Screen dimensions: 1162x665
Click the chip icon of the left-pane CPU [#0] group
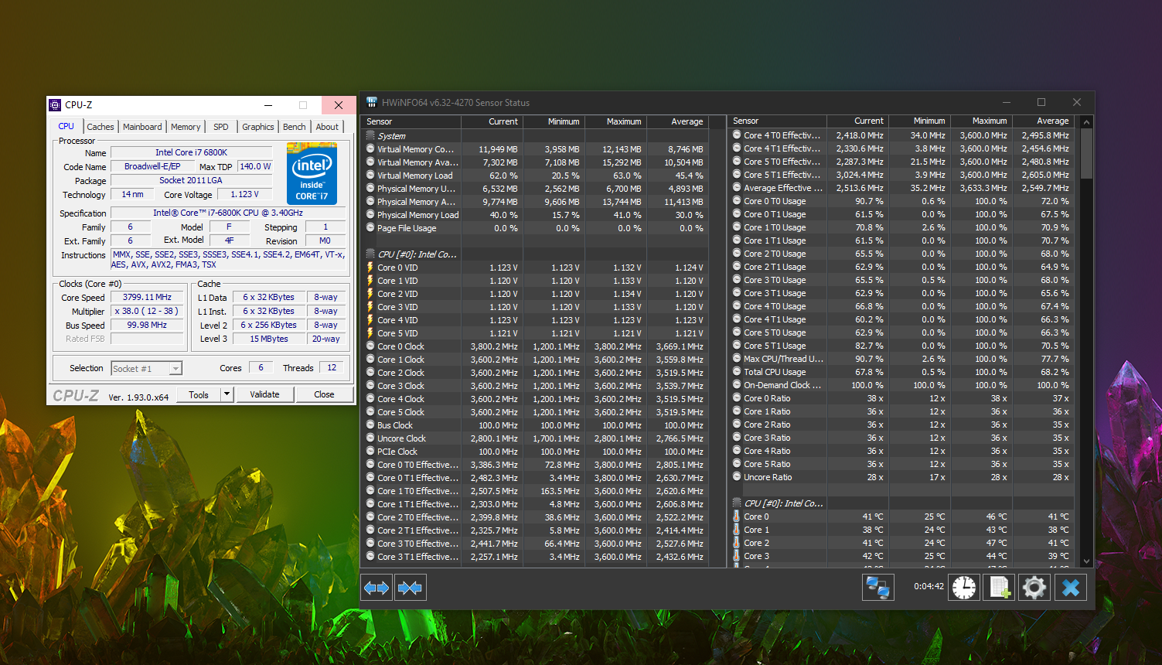click(x=370, y=254)
